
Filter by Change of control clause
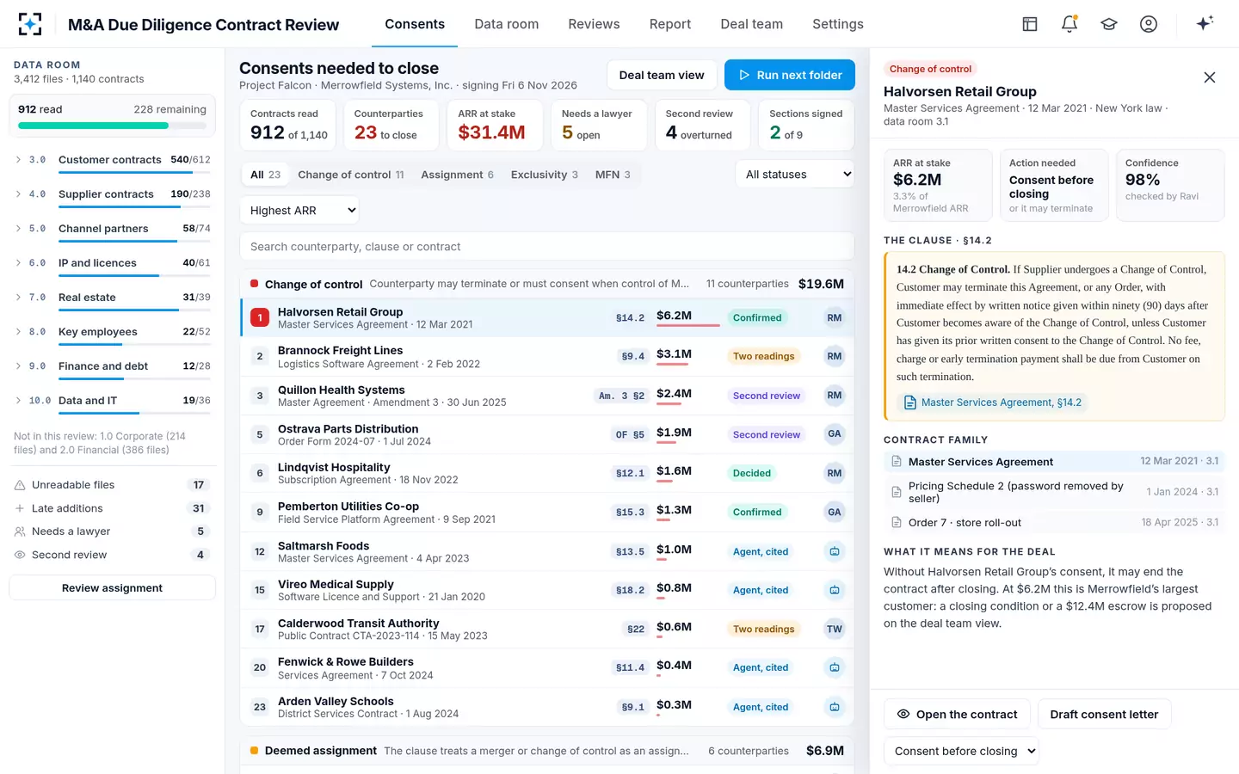[351, 175]
